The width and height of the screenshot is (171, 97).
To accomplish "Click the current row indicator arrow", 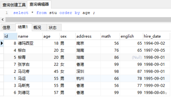I will coord(2,43).
